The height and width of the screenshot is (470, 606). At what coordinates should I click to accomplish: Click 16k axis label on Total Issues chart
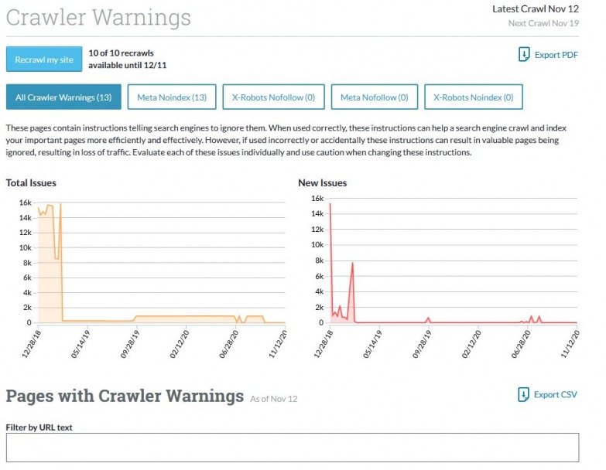(25, 203)
